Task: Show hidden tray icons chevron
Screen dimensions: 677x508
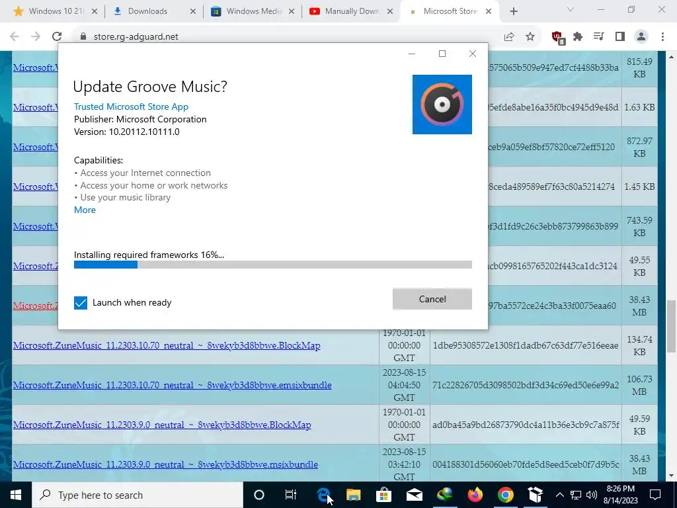Action: point(559,495)
